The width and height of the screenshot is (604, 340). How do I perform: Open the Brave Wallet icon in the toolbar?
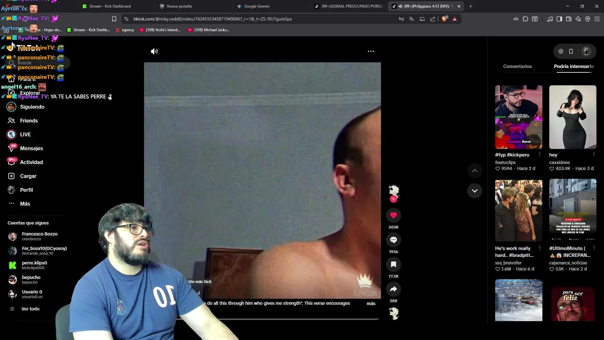point(569,19)
